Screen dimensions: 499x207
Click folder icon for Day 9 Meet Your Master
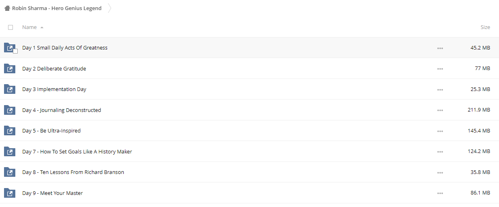(x=9, y=193)
